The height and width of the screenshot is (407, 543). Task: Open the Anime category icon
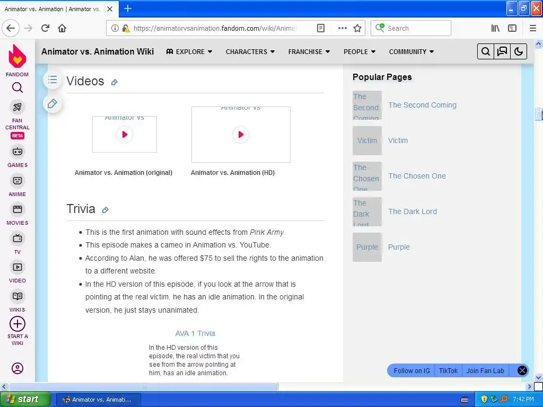pyautogui.click(x=17, y=181)
